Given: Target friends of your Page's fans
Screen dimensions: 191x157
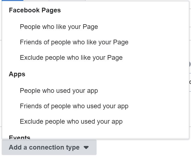Looking at the screenshot, I should pos(74,42).
